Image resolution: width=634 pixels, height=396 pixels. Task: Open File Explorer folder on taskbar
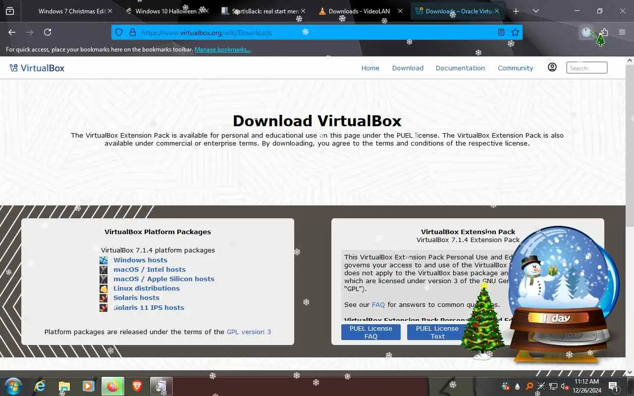click(x=64, y=386)
